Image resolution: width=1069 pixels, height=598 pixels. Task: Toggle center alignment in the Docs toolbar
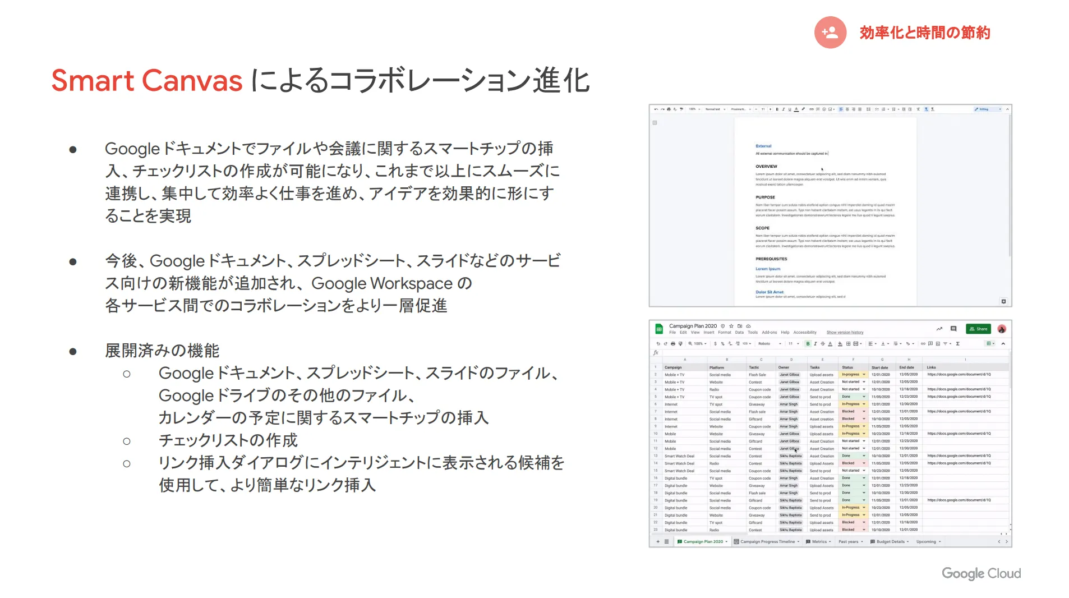pyautogui.click(x=847, y=109)
